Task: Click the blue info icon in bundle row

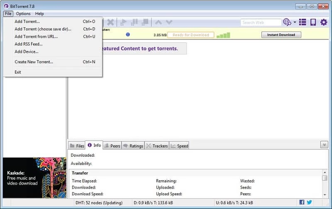Action: (x=128, y=34)
